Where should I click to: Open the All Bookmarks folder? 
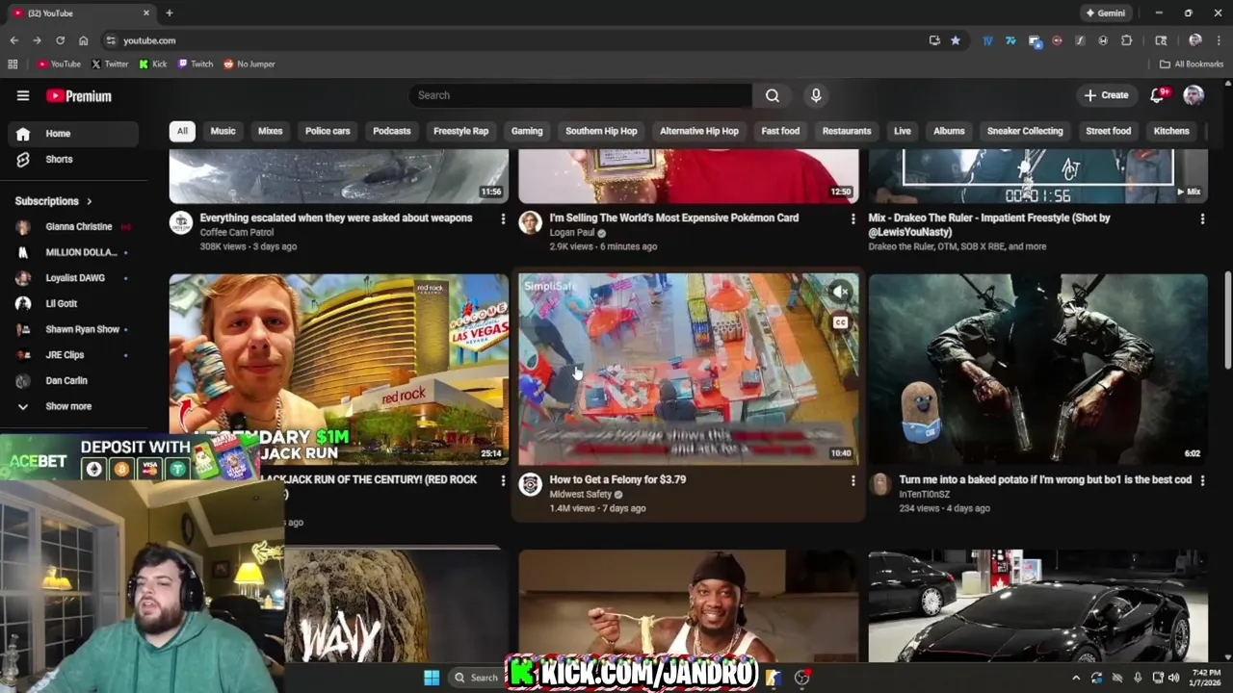pyautogui.click(x=1192, y=64)
